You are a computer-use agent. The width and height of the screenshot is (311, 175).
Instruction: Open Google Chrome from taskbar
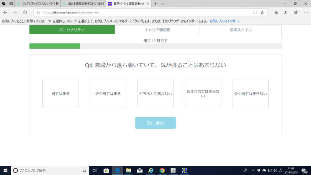162,171
